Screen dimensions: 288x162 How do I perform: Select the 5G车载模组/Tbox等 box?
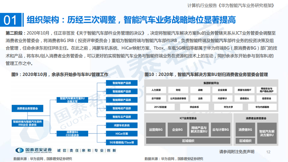(121, 142)
